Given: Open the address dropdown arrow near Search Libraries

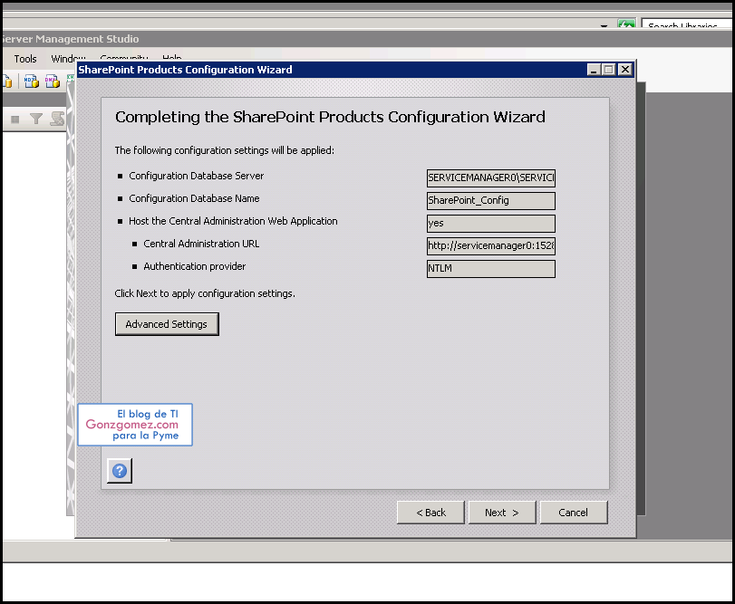Looking at the screenshot, I should click(x=604, y=25).
